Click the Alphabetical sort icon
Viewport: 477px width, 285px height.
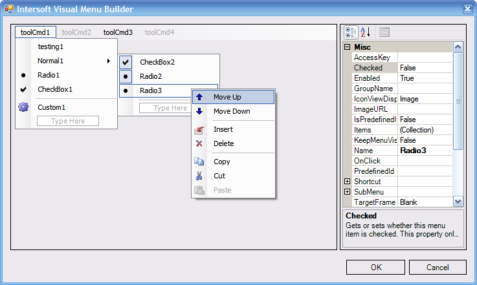366,32
